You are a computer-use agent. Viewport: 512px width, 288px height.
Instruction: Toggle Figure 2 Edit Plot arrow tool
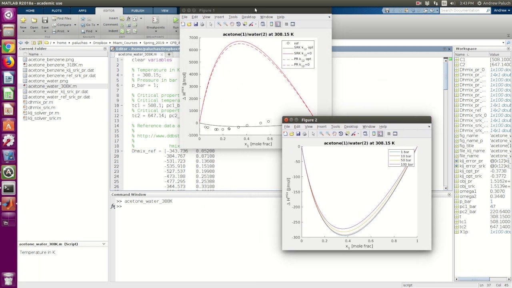point(313,134)
